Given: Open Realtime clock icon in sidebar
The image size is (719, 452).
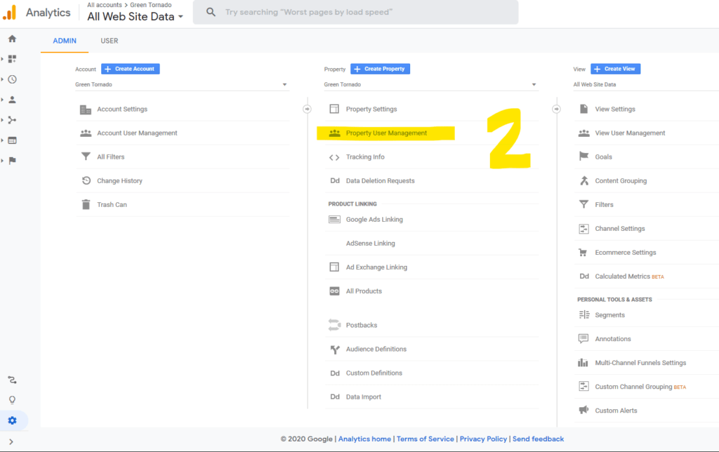Looking at the screenshot, I should coord(13,79).
